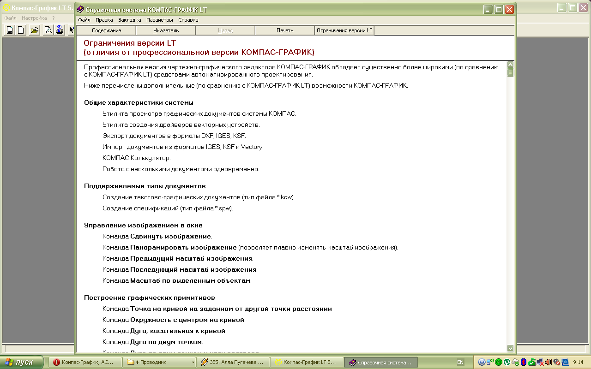This screenshot has width=591, height=369.
Task: Click green folder with checkmark tray icon
Action: (532, 362)
